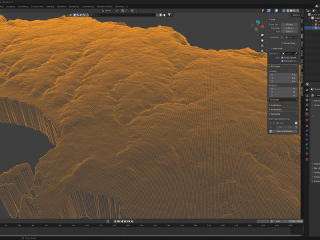Uncheck Lock To 3D Cursor checkbox

[x=283, y=57]
